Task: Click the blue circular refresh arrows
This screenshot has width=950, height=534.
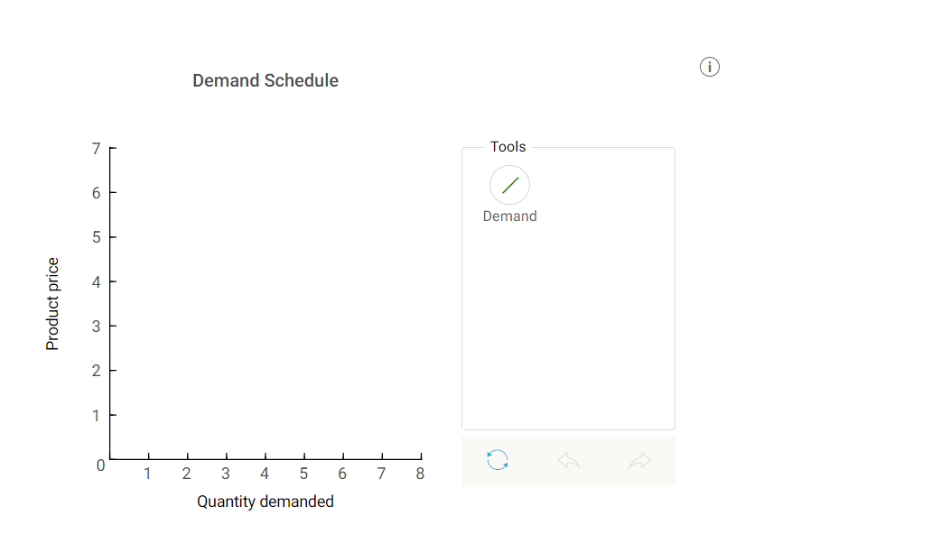Action: tap(496, 460)
